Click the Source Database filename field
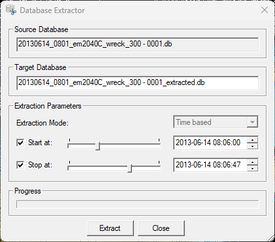The width and height of the screenshot is (275, 242). pyautogui.click(x=137, y=44)
